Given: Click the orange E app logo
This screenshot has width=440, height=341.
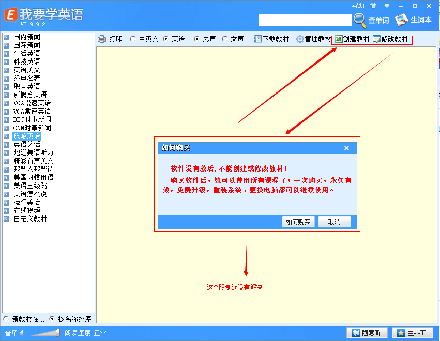Looking at the screenshot, I should coord(11,14).
